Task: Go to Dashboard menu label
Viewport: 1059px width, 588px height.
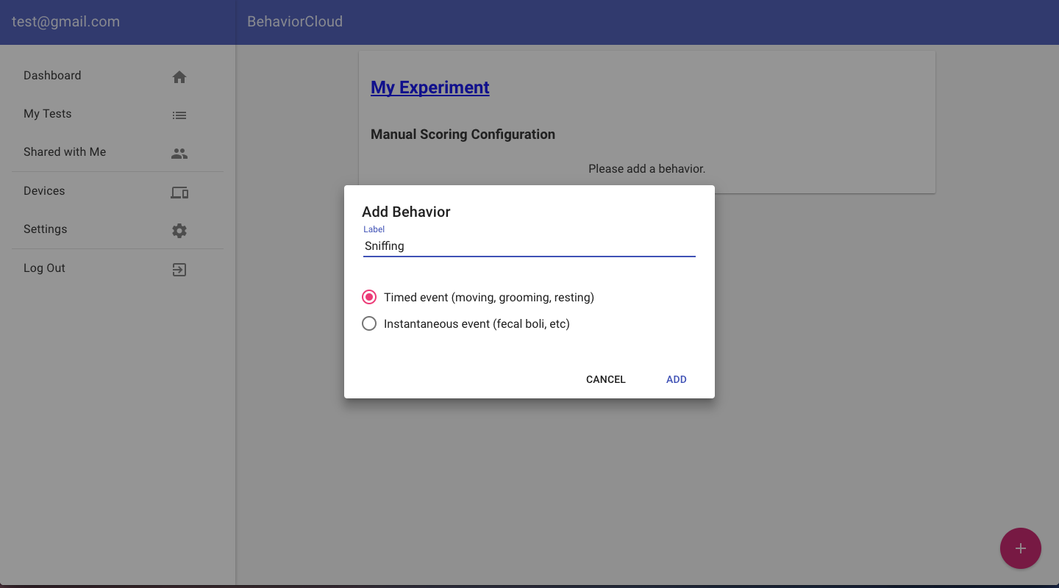Action: coord(52,76)
